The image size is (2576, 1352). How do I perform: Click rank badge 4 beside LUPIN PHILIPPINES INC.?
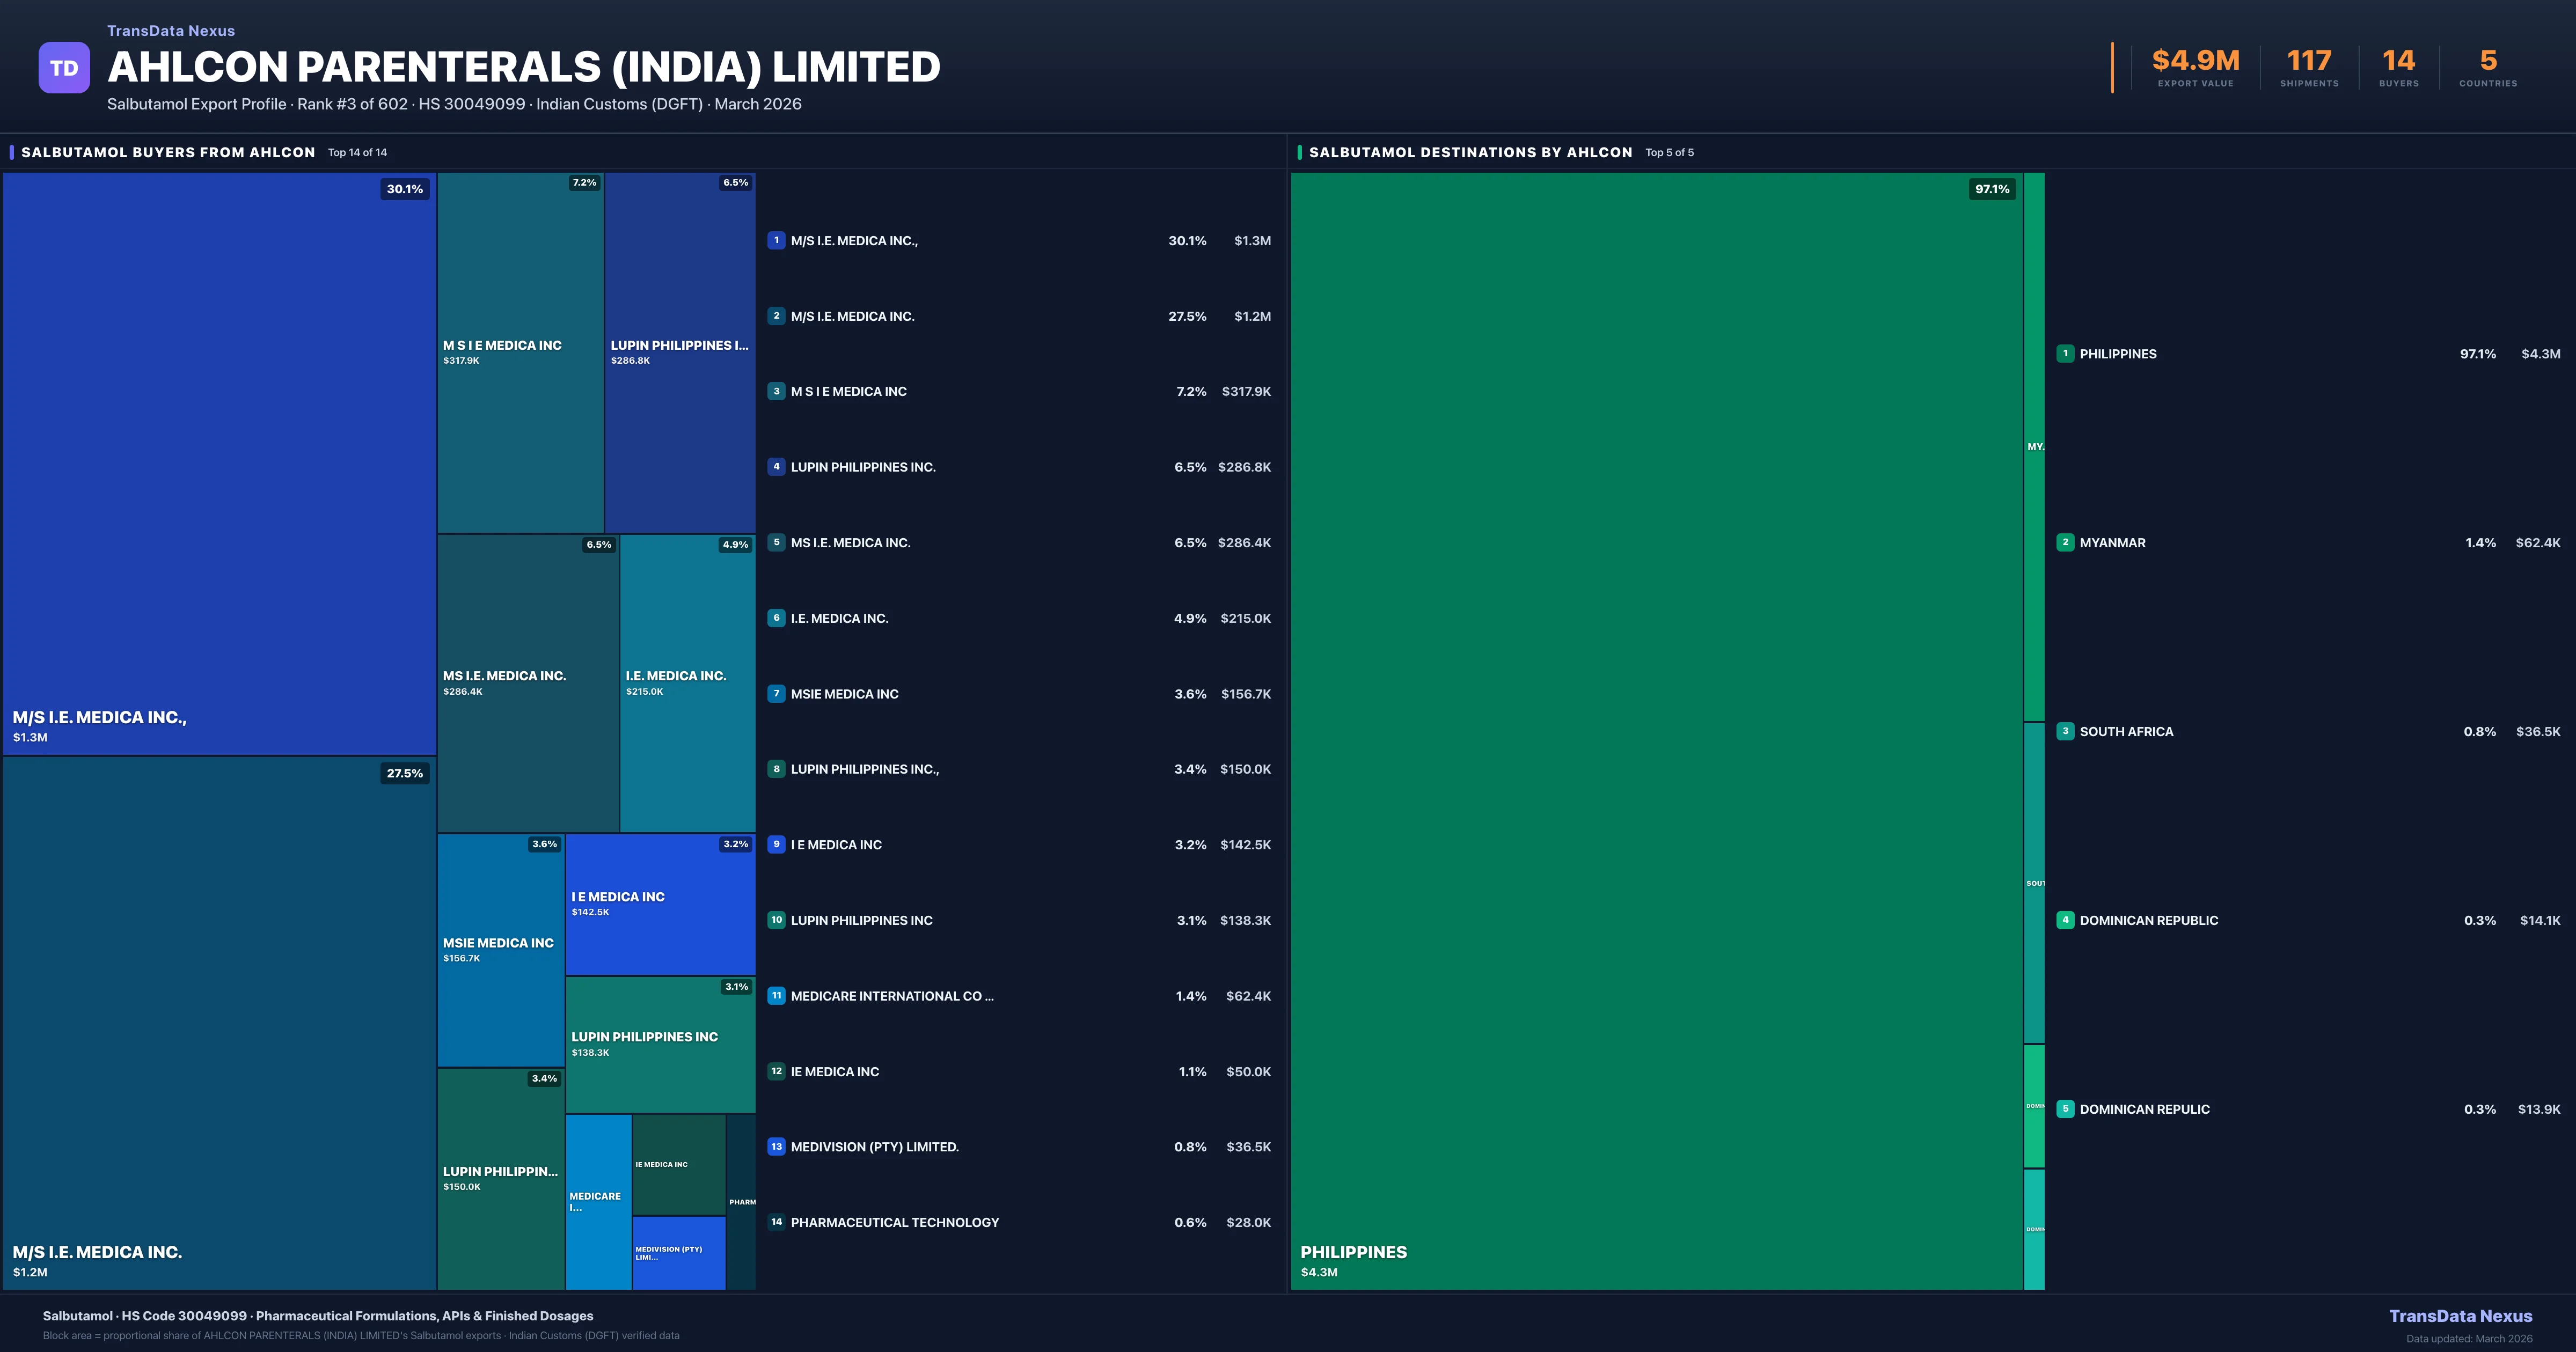tap(776, 467)
